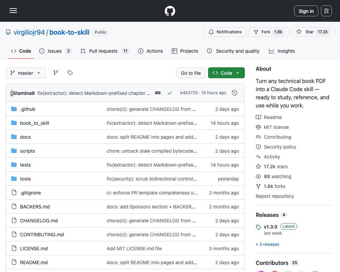The image size is (340, 272).
Task: Open the book_to_skill folder
Action: click(34, 123)
